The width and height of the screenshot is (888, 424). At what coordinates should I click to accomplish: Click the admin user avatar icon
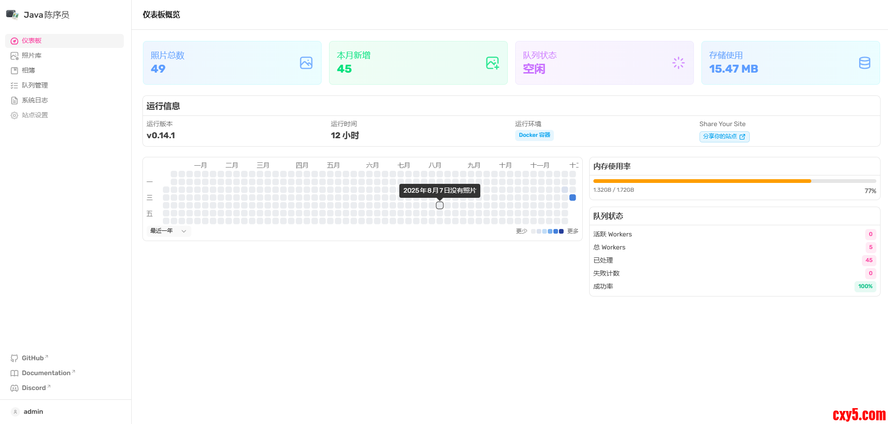pos(15,412)
